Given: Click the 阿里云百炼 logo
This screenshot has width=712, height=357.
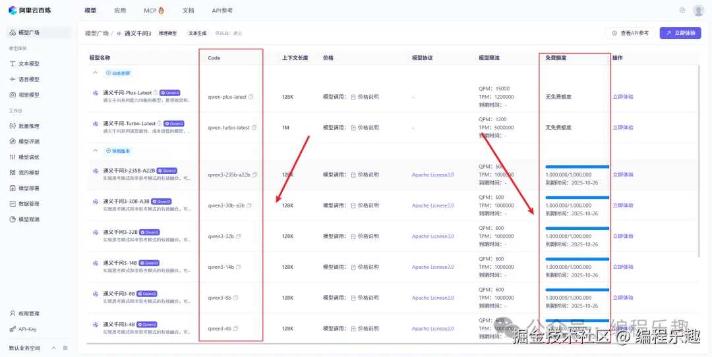Looking at the screenshot, I should [x=30, y=11].
